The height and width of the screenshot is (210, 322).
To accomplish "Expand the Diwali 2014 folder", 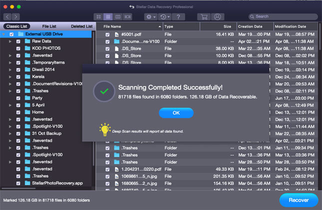I will click(x=9, y=70).
